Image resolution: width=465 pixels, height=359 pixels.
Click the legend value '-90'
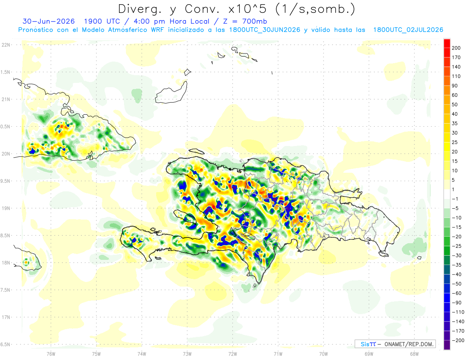[x=457, y=303]
